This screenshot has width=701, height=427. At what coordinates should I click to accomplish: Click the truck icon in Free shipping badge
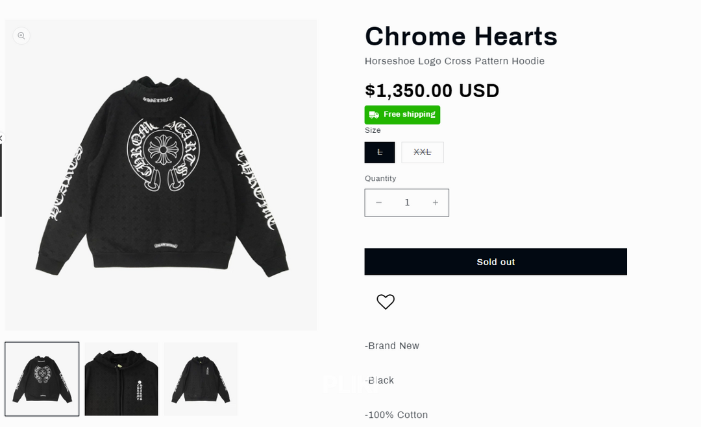pyautogui.click(x=374, y=115)
